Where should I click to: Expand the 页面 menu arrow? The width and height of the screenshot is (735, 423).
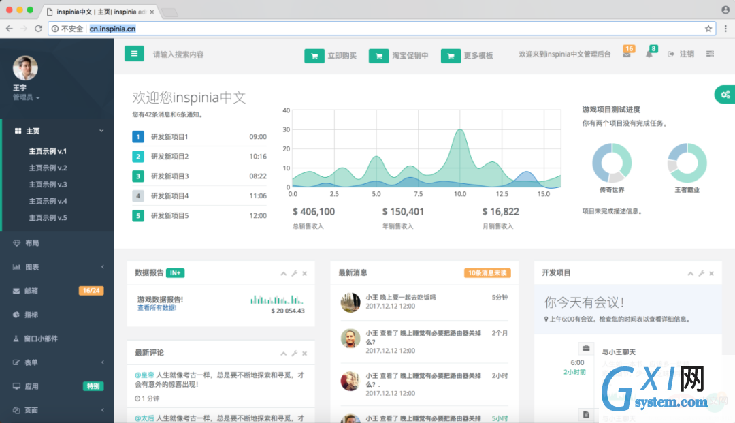(x=103, y=410)
